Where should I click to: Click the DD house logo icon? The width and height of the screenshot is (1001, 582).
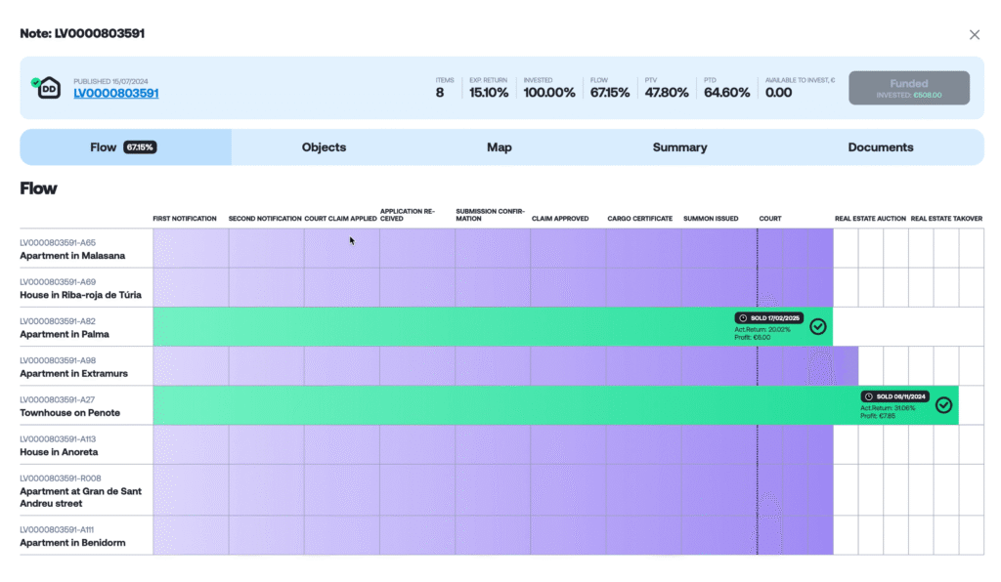tap(49, 88)
